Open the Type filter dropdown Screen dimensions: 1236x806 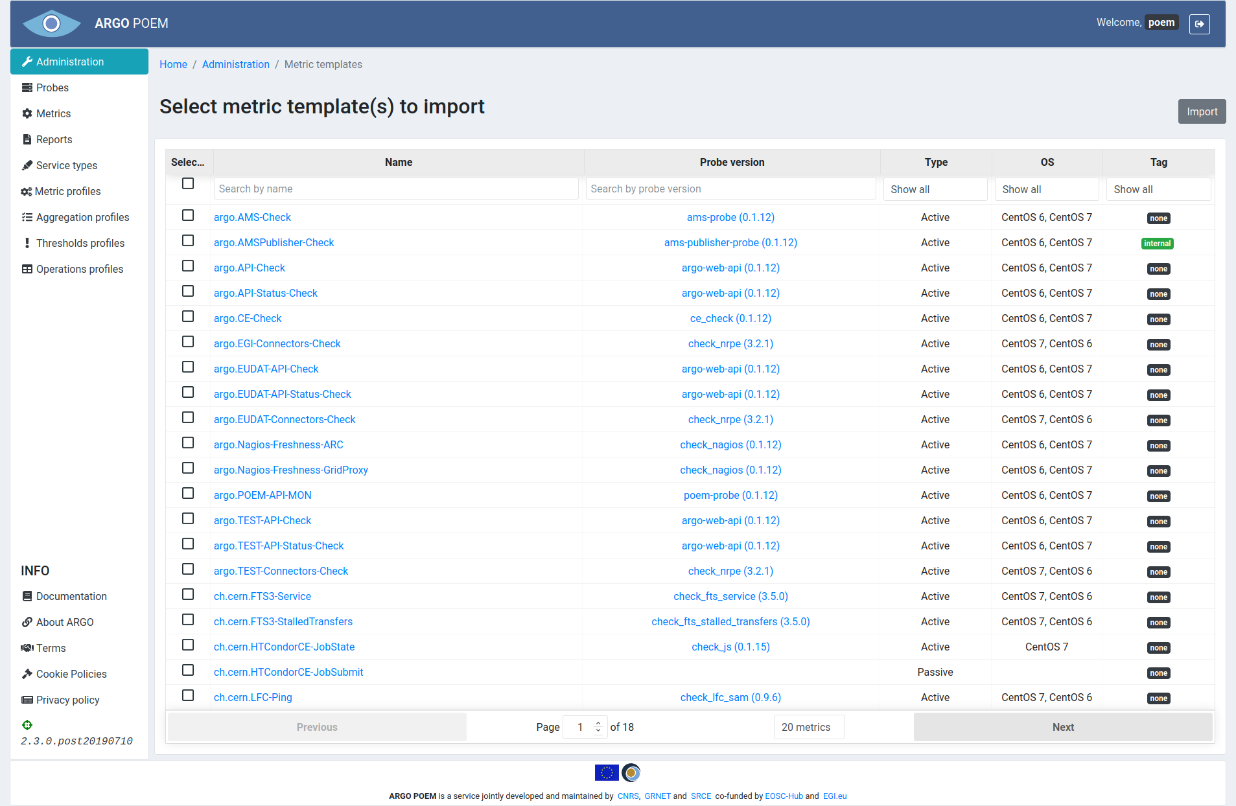[x=935, y=189]
